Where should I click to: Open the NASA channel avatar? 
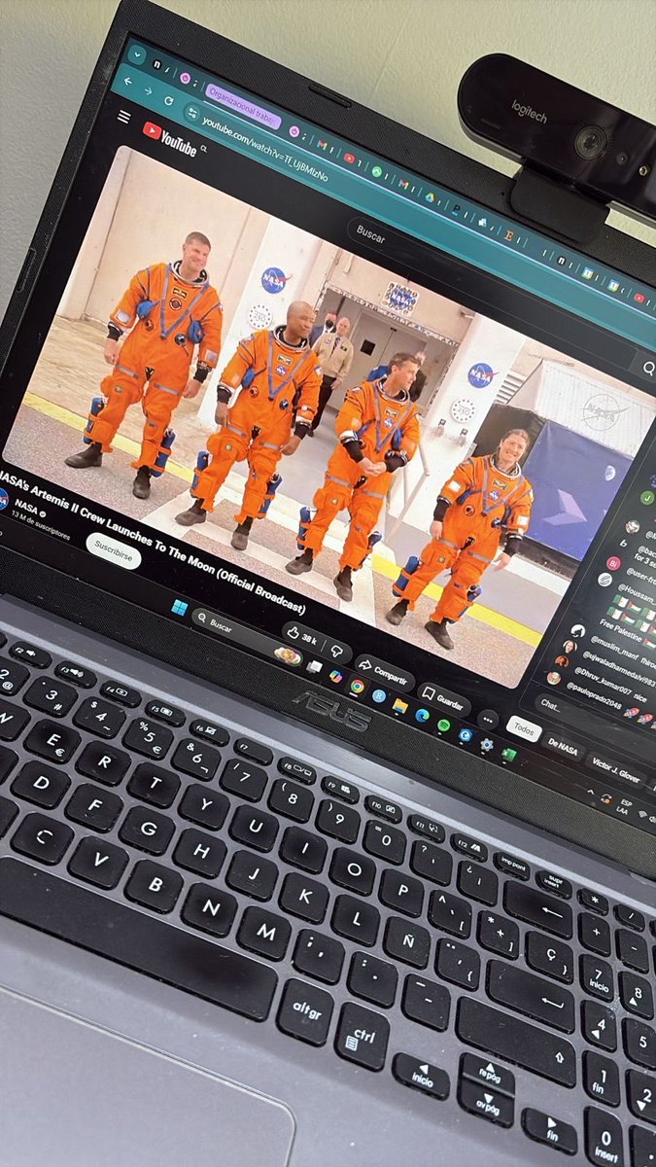[4, 499]
